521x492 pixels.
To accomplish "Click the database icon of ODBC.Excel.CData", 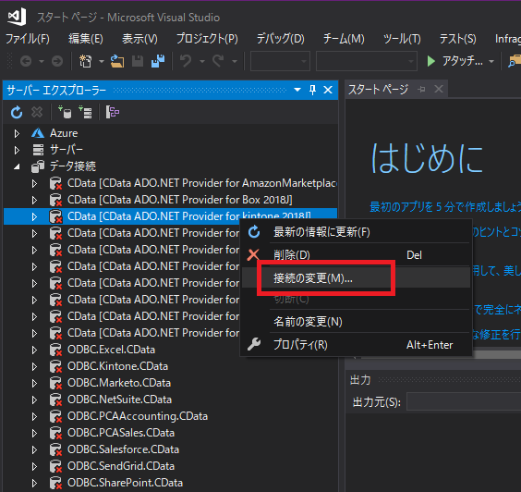I will (x=55, y=350).
